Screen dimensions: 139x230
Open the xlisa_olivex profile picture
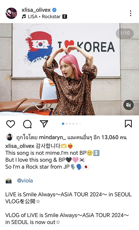(x=11, y=13)
